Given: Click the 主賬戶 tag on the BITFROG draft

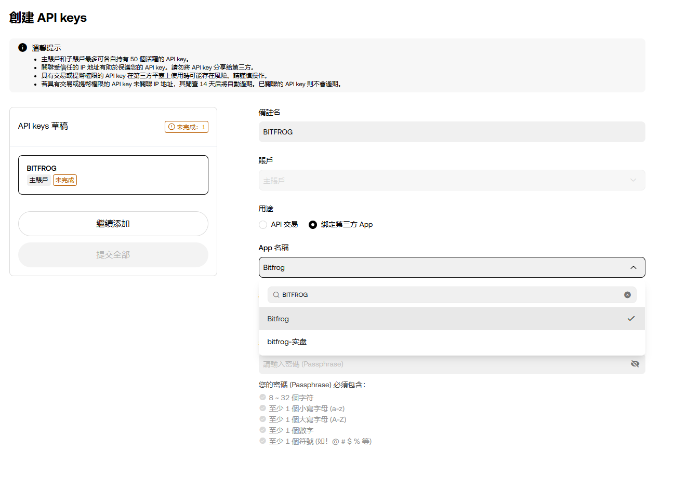Looking at the screenshot, I should tap(39, 180).
